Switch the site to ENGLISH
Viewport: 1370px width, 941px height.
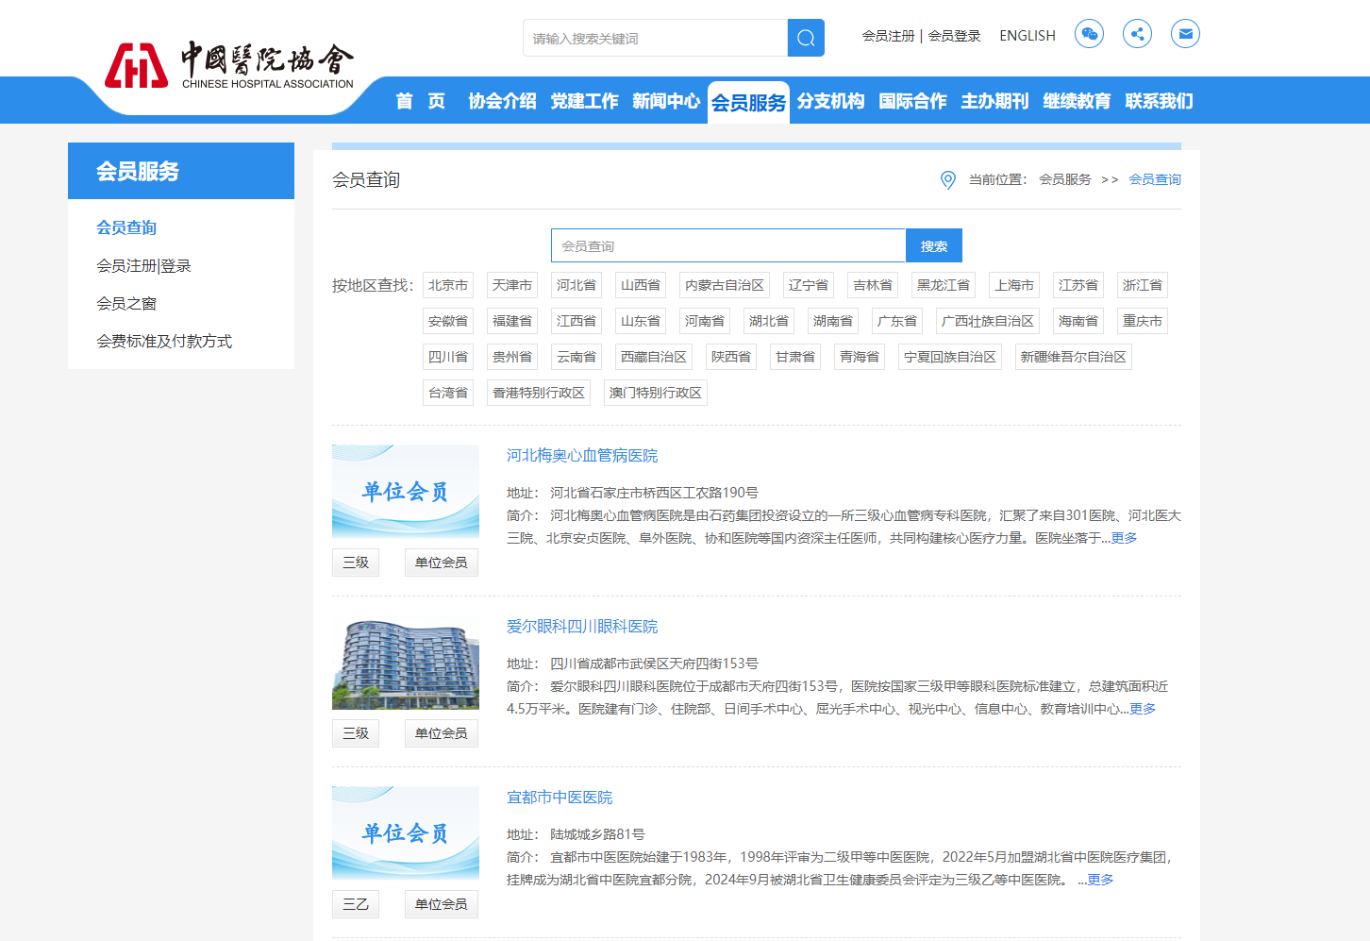click(x=1027, y=36)
